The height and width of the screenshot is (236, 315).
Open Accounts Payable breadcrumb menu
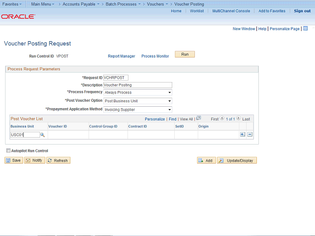pos(81,4)
